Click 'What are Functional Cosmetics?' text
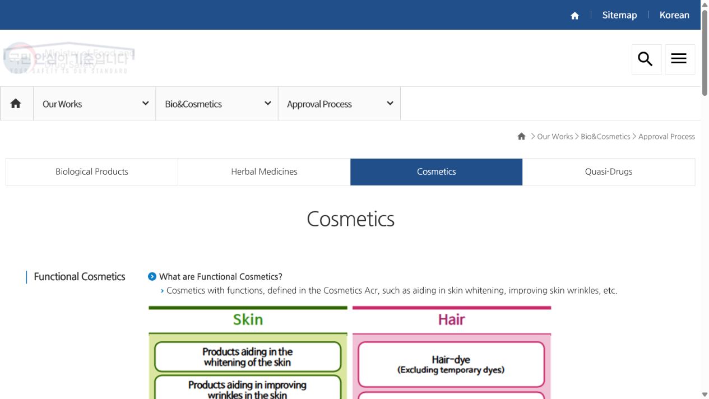This screenshot has height=399, width=709. coord(221,276)
